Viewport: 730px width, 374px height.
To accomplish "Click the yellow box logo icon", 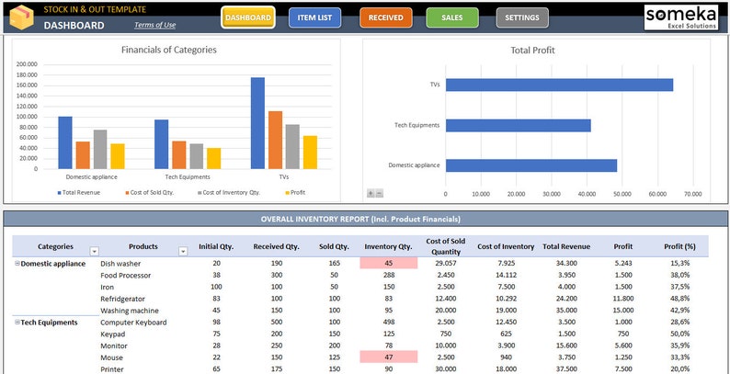I will pyautogui.click(x=22, y=17).
